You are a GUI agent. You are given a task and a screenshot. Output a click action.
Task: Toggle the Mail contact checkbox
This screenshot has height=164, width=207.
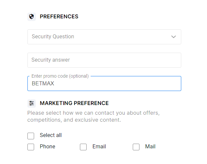click(x=136, y=147)
